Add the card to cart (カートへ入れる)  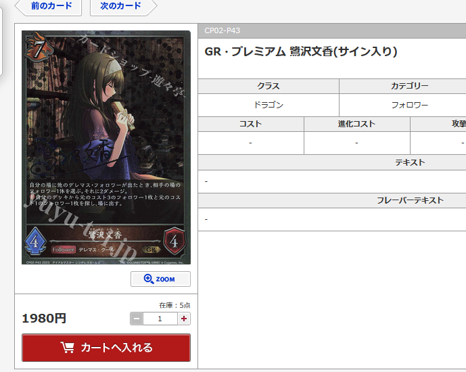pyautogui.click(x=106, y=348)
